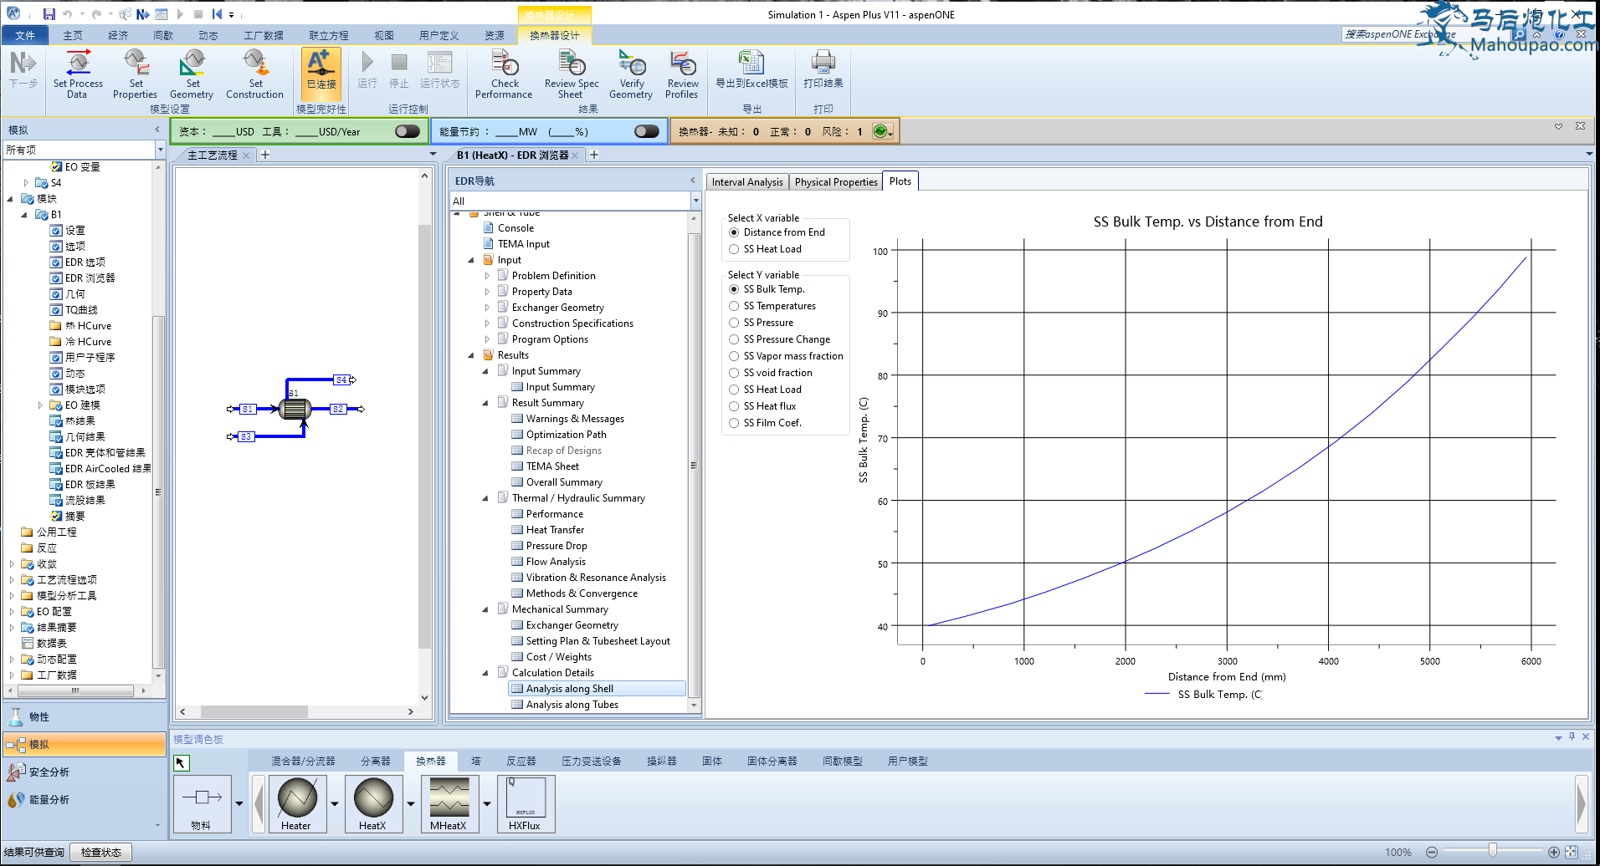Add a new tab beside EDR browser tab
The width and height of the screenshot is (1600, 866).
point(594,155)
